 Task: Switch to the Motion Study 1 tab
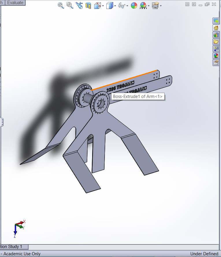(14, 247)
